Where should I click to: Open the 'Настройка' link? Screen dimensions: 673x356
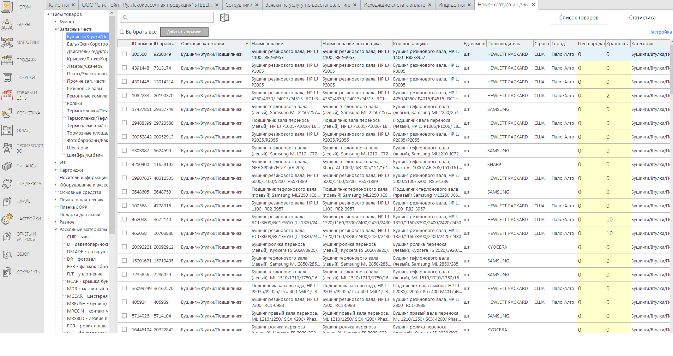pyautogui.click(x=660, y=32)
